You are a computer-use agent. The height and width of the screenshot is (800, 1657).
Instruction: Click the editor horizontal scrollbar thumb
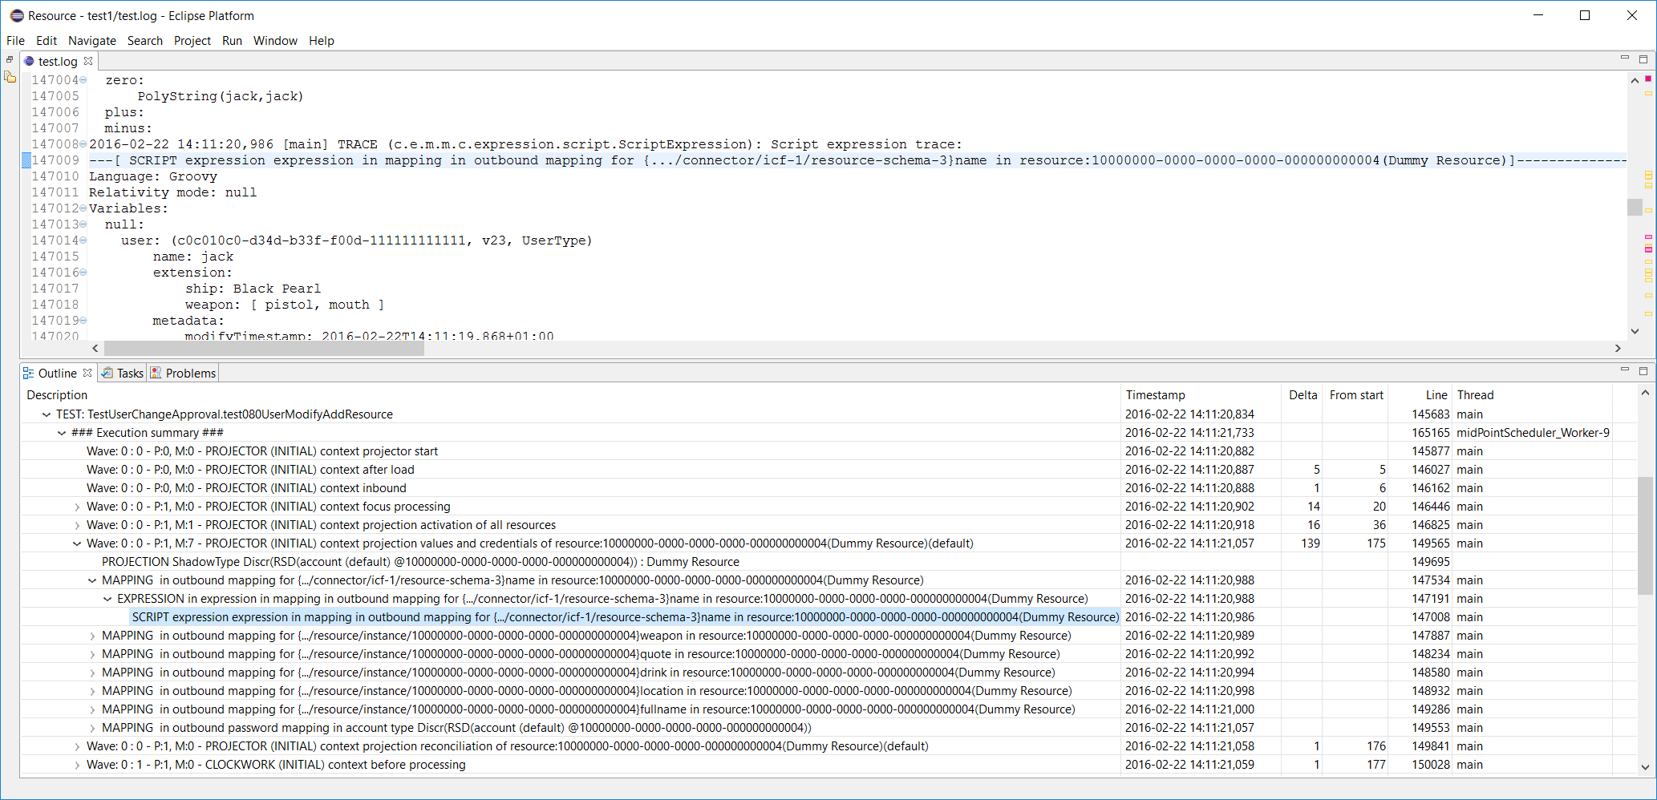click(x=263, y=348)
